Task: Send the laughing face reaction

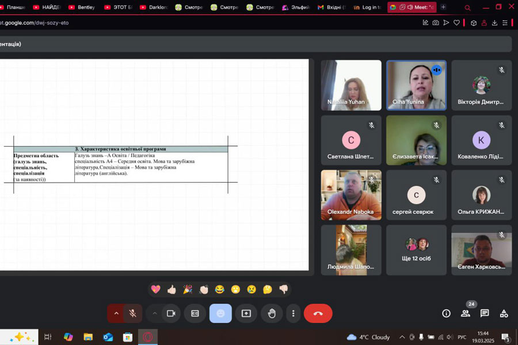Action: [x=219, y=290]
